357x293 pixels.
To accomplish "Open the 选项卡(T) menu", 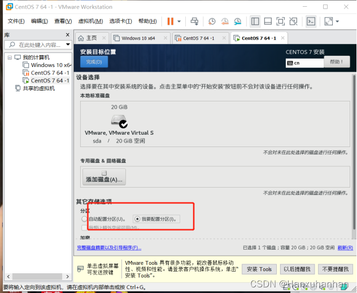I will 120,21.
